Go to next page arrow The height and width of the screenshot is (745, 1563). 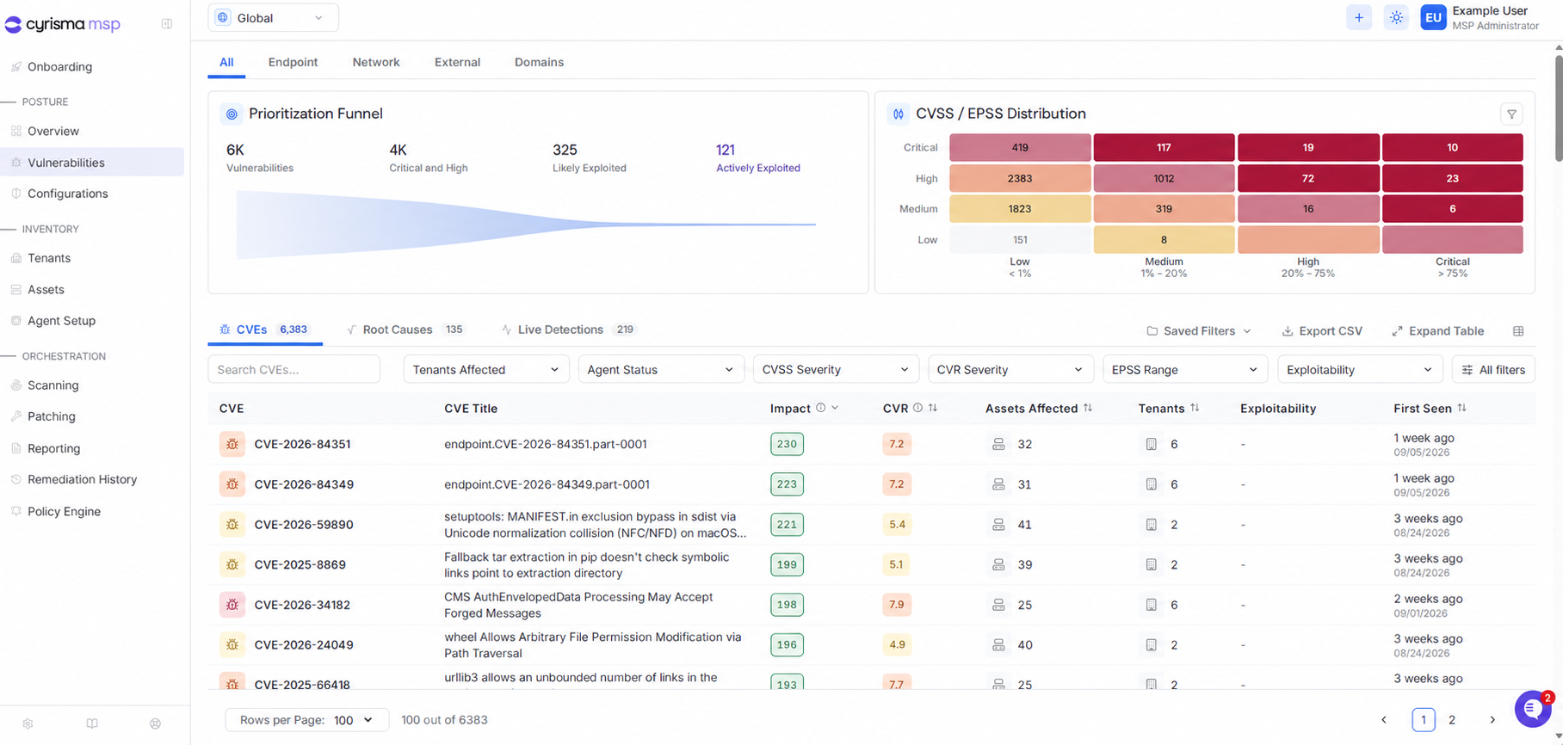click(x=1492, y=720)
